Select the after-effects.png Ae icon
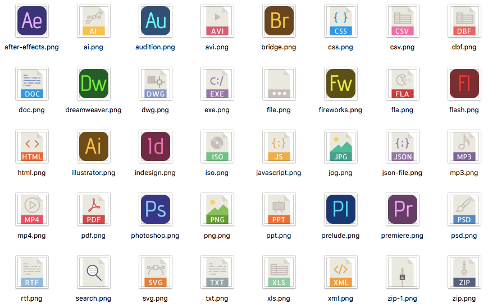The height and width of the screenshot is (308, 488). click(x=31, y=21)
